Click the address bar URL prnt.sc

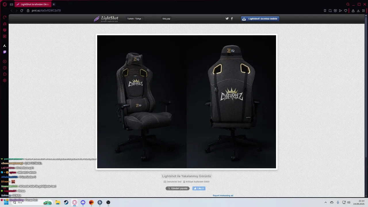46,11
